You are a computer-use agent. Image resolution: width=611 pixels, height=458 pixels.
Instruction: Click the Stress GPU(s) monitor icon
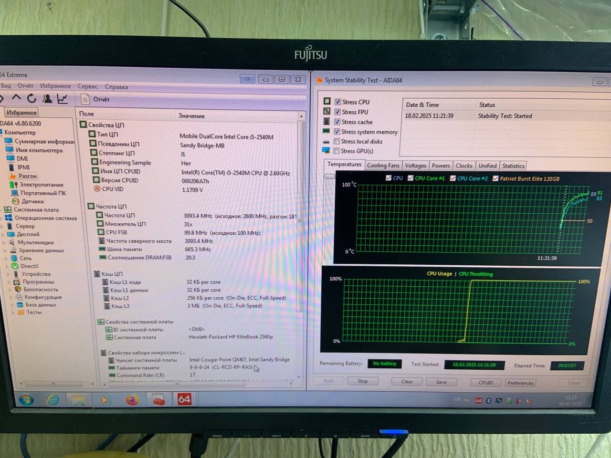326,151
